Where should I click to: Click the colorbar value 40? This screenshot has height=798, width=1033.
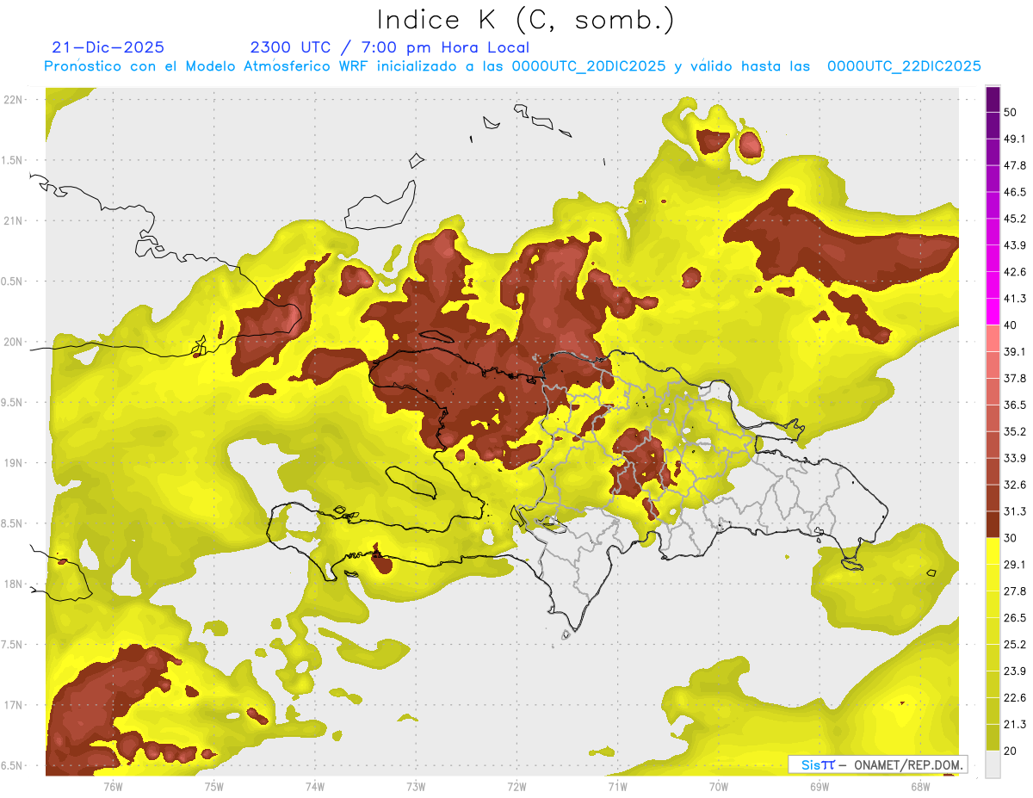[x=1011, y=325]
